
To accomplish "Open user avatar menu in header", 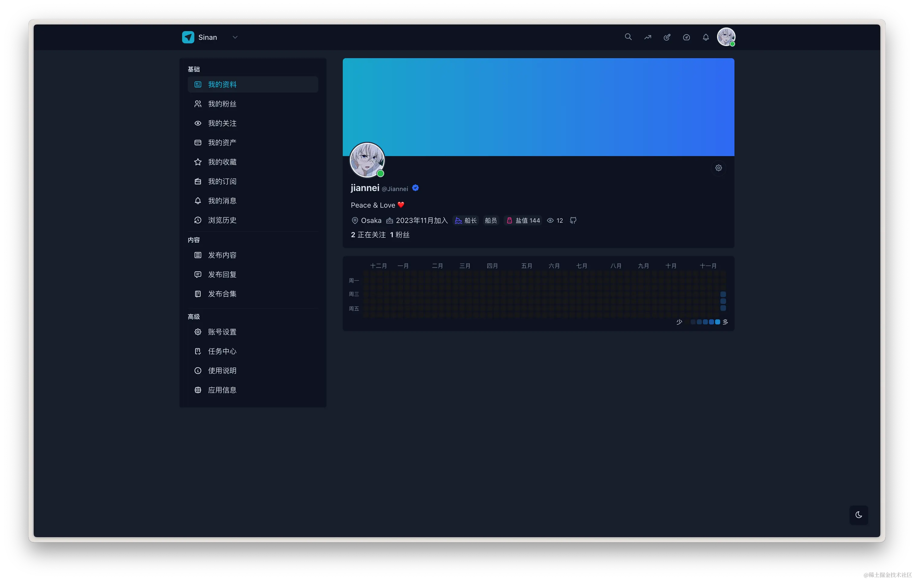I will tap(726, 37).
